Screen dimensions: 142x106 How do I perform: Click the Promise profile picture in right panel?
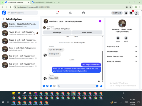tap(122, 24)
